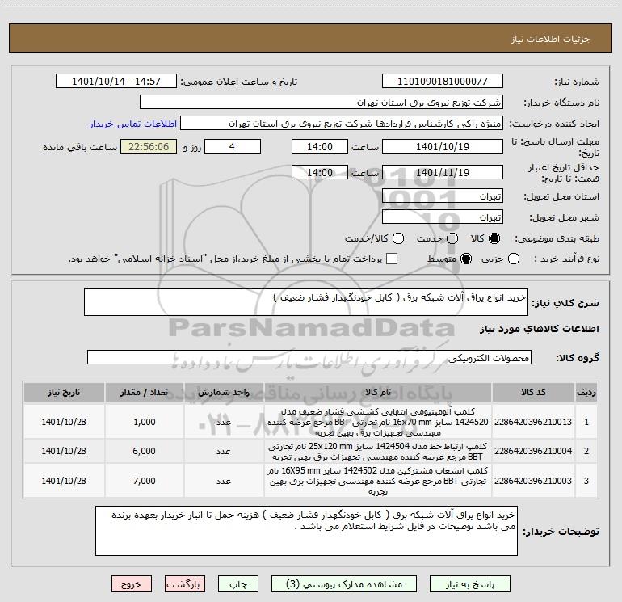Screen dimensions: 622x602
Task: Click product code 2286420396210004
Action: pos(533,451)
